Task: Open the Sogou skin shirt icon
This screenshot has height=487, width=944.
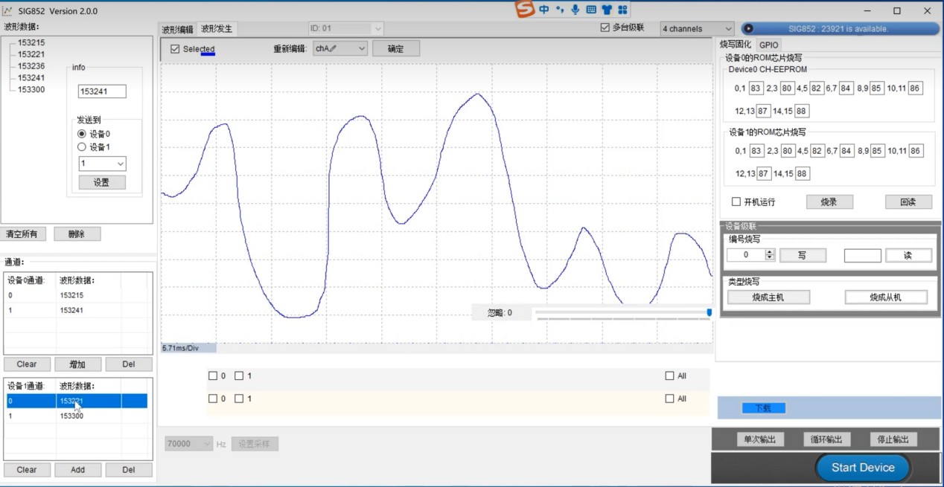Action: [x=607, y=10]
